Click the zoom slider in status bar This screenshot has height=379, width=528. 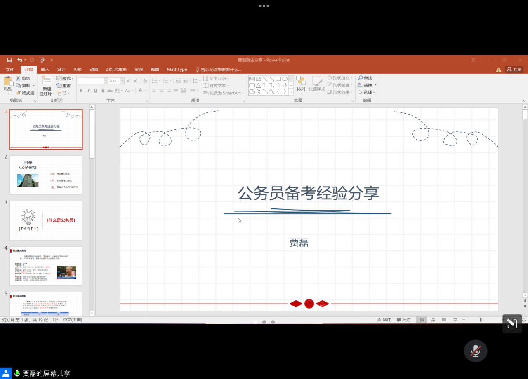coord(481,320)
